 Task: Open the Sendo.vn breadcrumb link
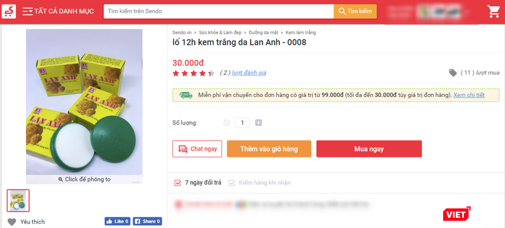[182, 32]
